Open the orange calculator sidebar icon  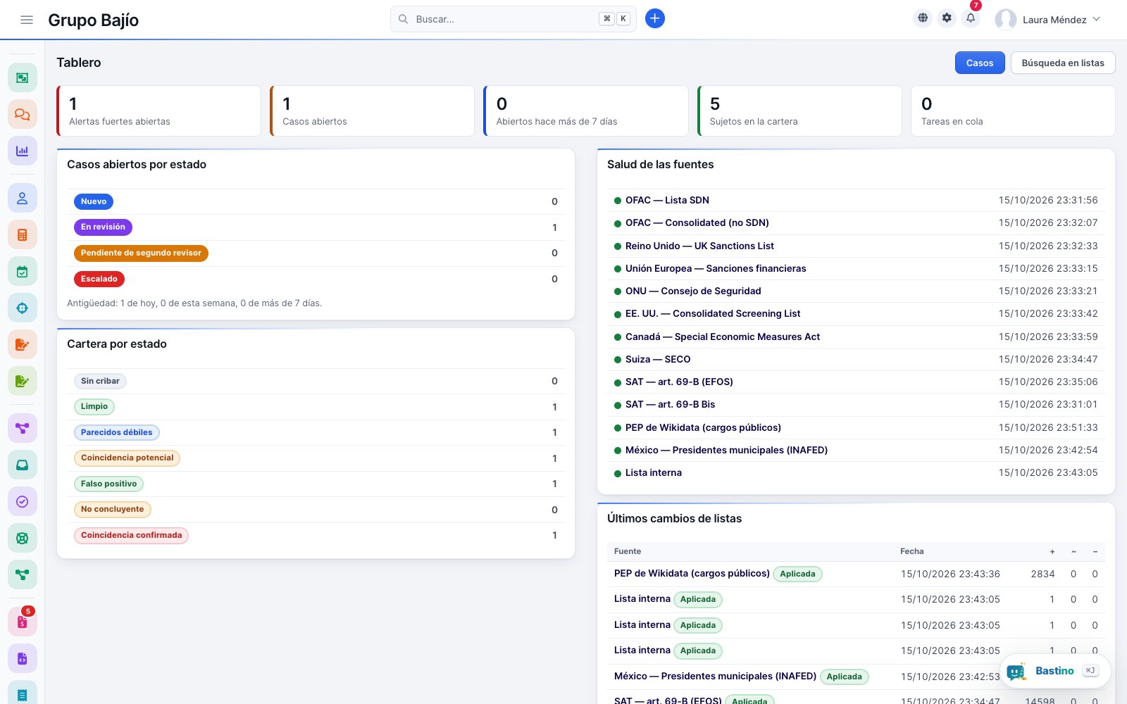click(23, 235)
